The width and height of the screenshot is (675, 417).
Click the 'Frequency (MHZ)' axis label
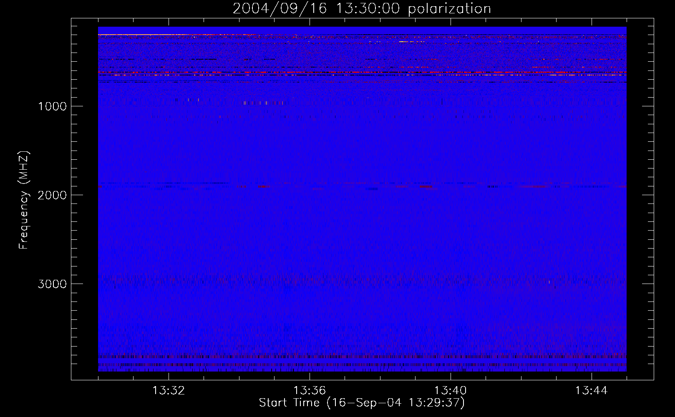24,200
